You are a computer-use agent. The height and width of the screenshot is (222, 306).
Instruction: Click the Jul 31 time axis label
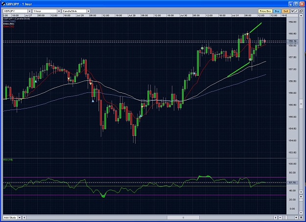tap(235, 15)
